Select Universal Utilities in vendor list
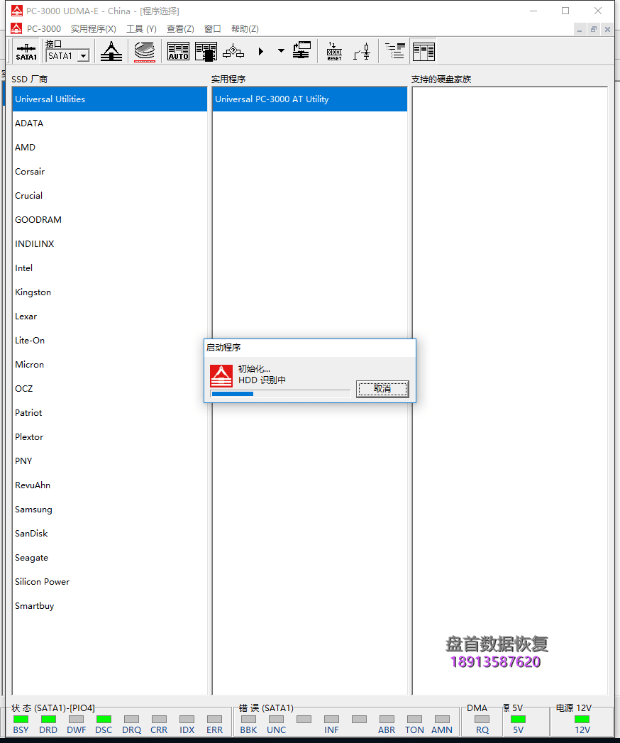Screen dimensions: 620x743 click(x=109, y=99)
